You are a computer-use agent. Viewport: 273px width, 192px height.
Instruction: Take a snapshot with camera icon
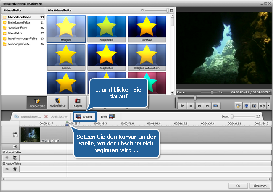click(x=254, y=105)
